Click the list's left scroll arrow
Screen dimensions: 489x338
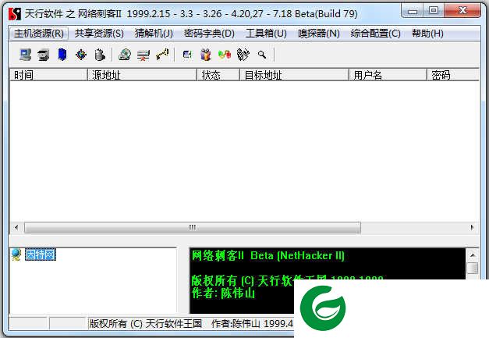click(16, 227)
